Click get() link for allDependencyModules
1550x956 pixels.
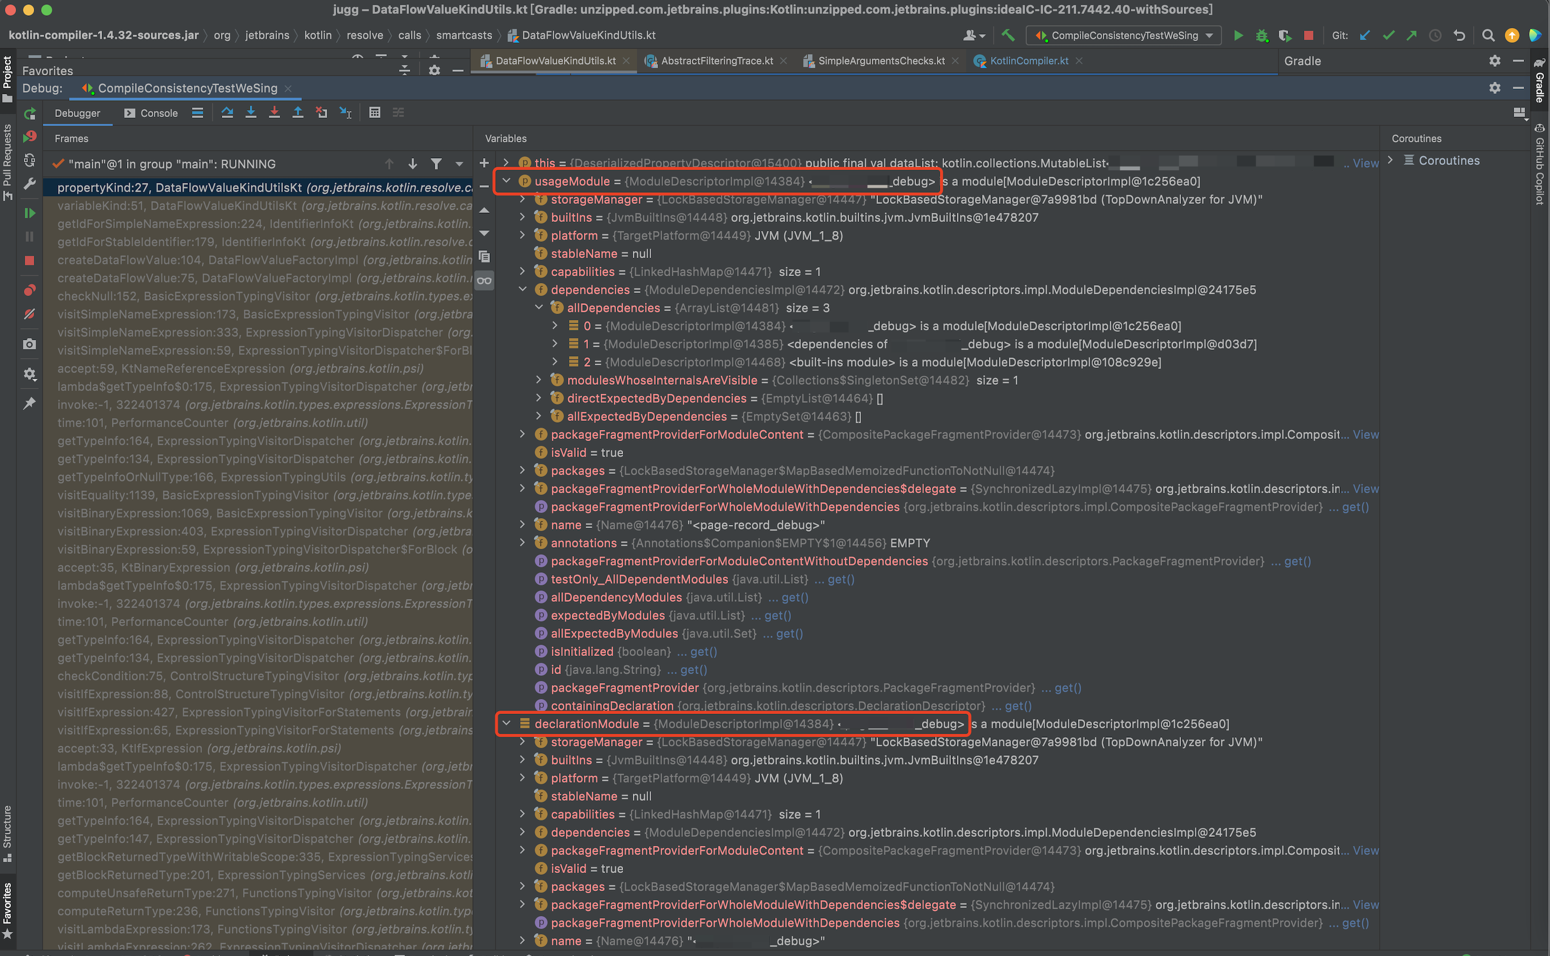tap(795, 597)
